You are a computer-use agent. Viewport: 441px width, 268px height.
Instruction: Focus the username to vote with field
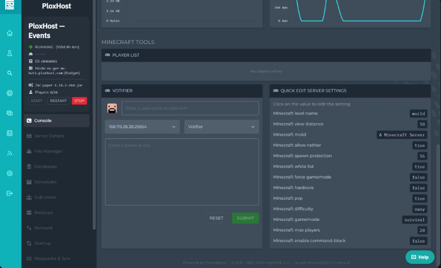pos(190,108)
